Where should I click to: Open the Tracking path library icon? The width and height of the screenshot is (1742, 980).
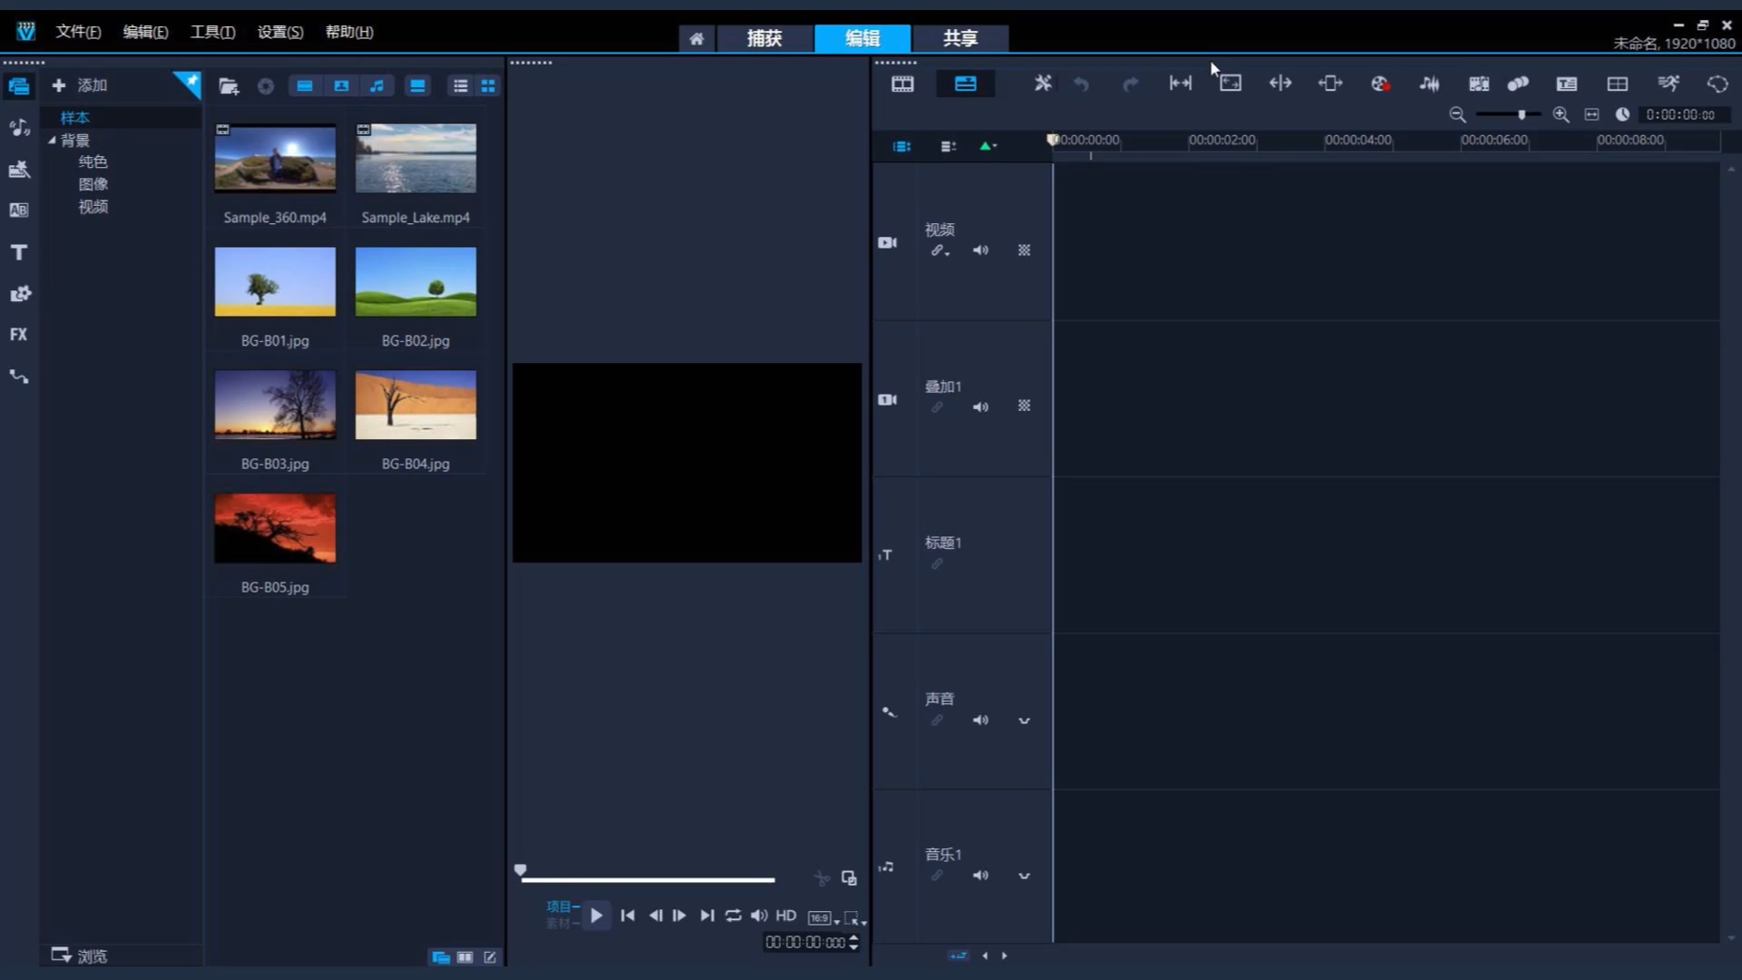click(19, 376)
